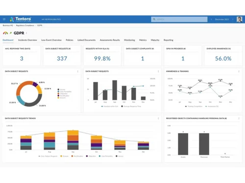Screen dimensions: 245x183
Task: Toggle Objection series in donut legend
Action: (x=62, y=94)
